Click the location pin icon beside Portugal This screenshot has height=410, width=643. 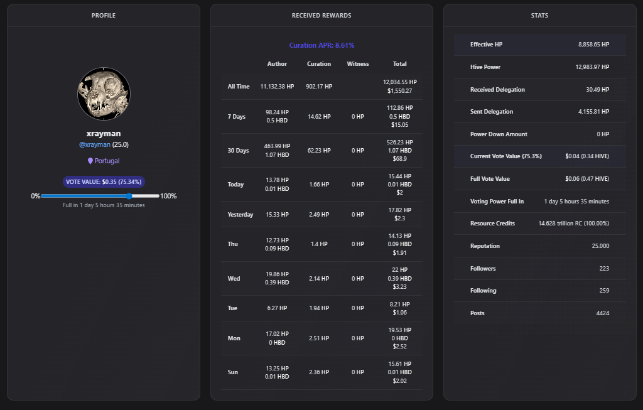(x=90, y=161)
